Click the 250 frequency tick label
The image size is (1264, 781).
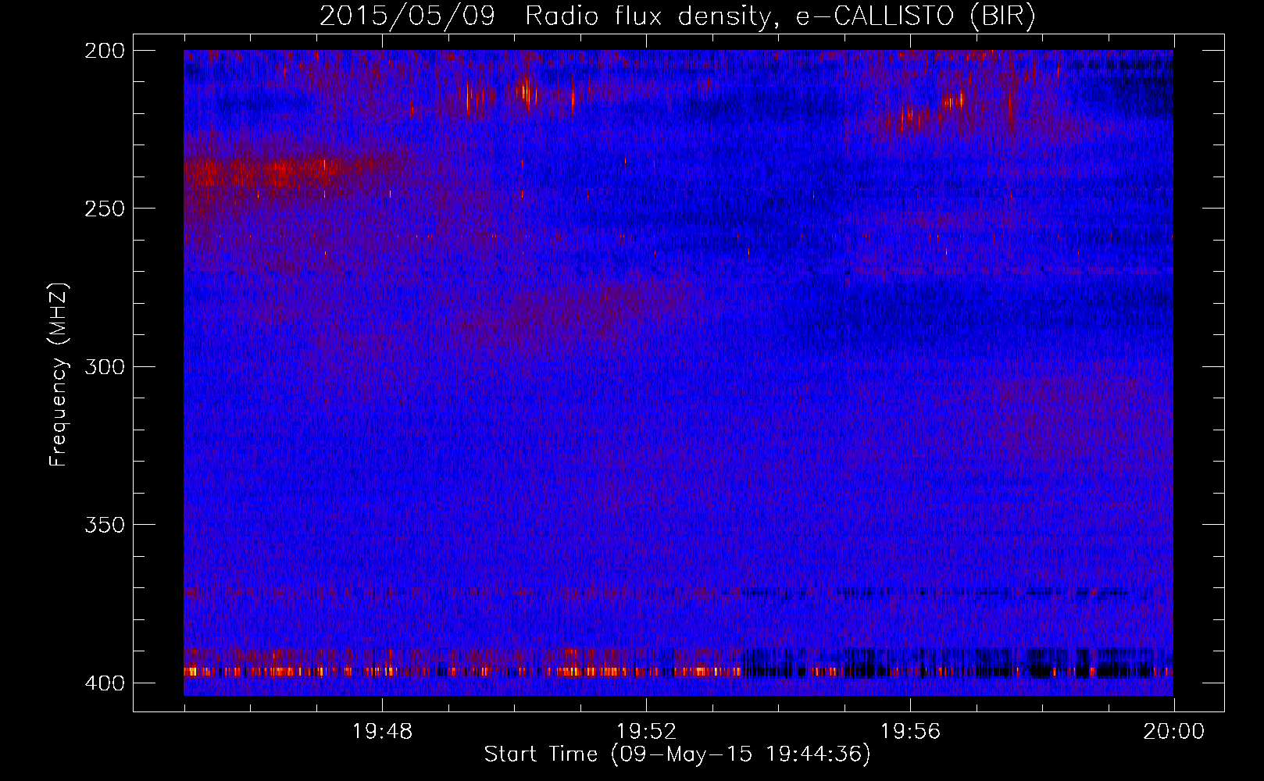point(105,209)
